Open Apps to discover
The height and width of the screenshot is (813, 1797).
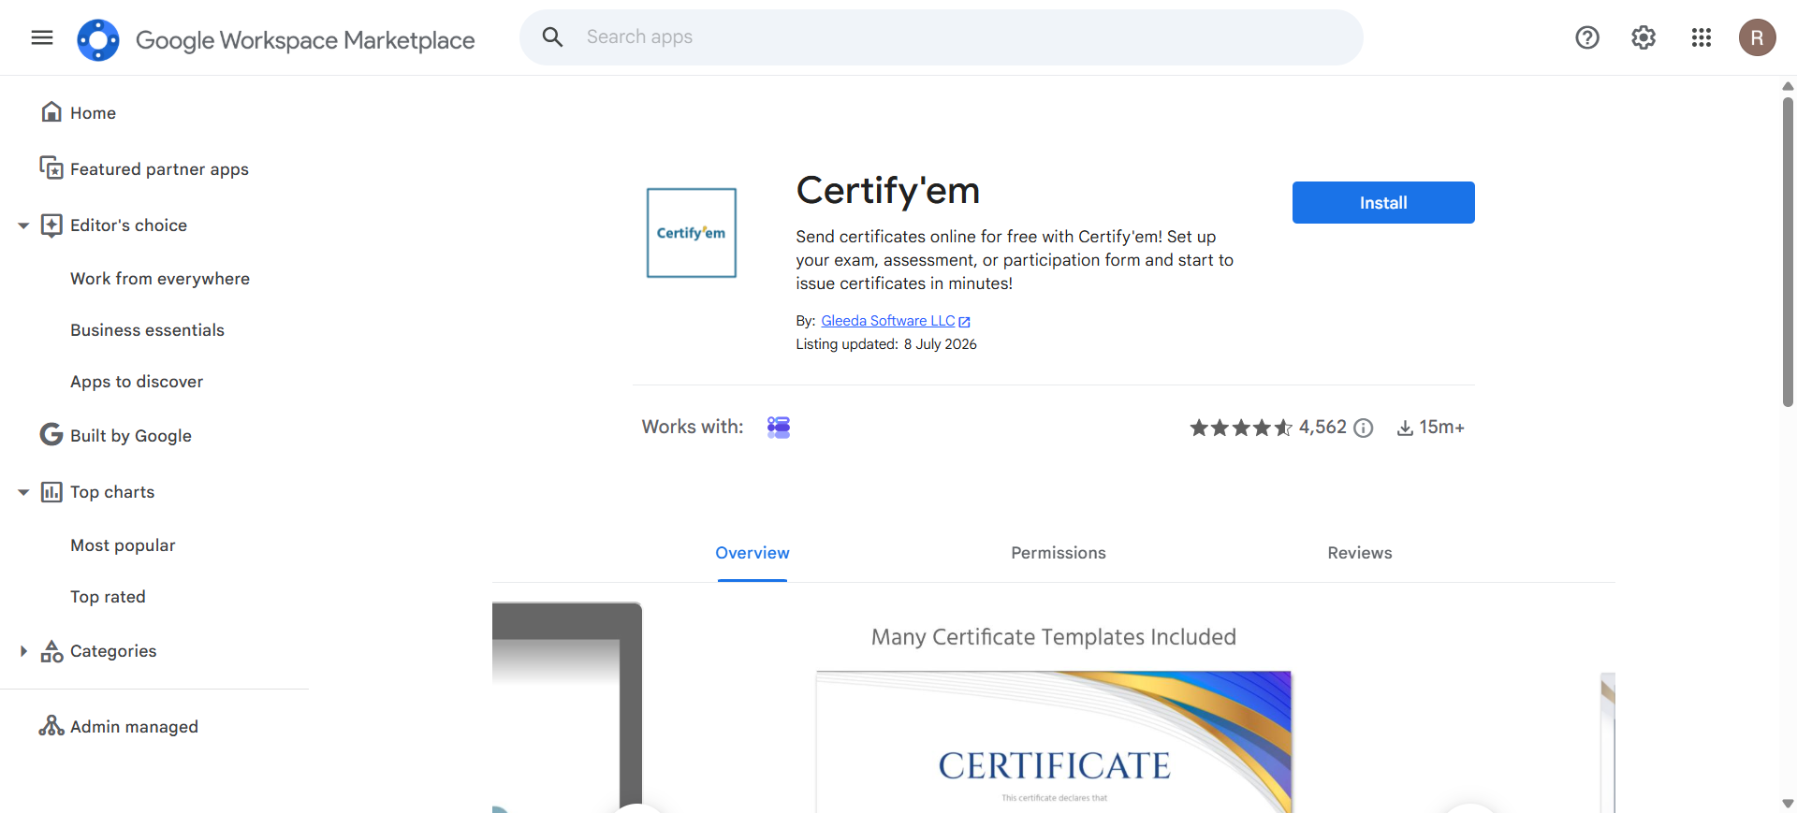[137, 382]
